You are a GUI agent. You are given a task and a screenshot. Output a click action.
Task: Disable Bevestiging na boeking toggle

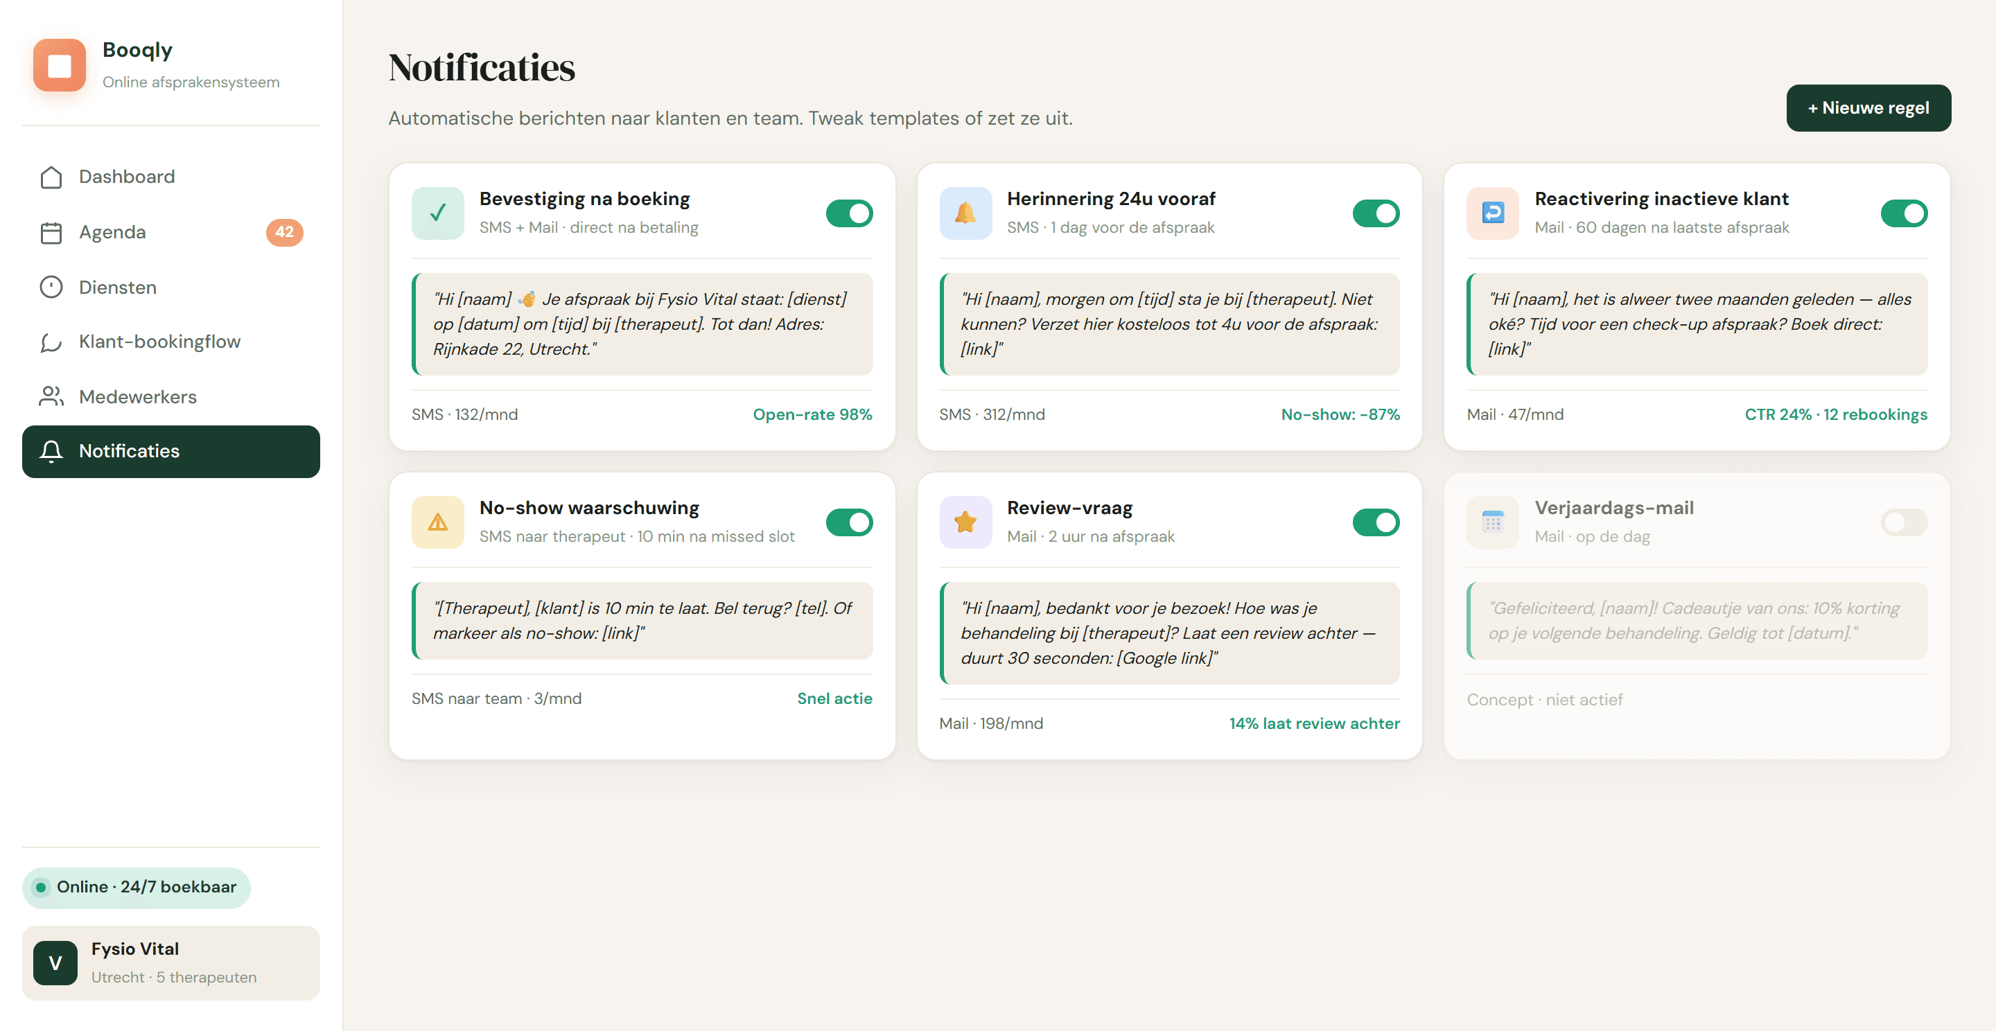[x=849, y=213]
